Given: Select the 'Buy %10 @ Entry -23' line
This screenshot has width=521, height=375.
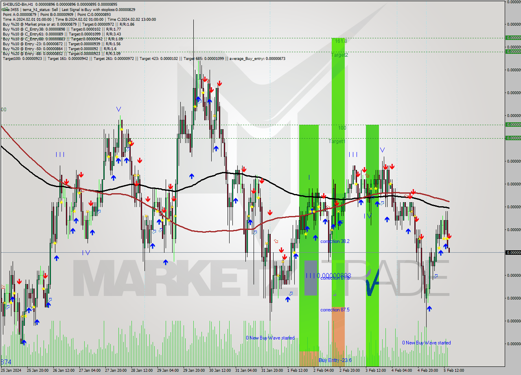Looking at the screenshot, I should (61, 44).
